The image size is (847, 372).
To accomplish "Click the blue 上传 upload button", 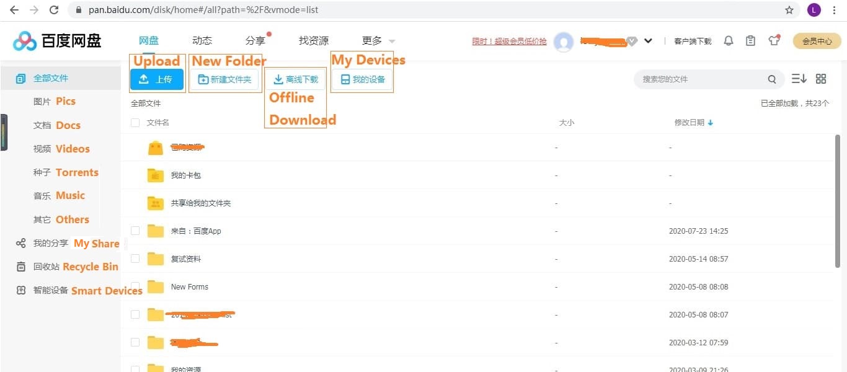I will (157, 79).
